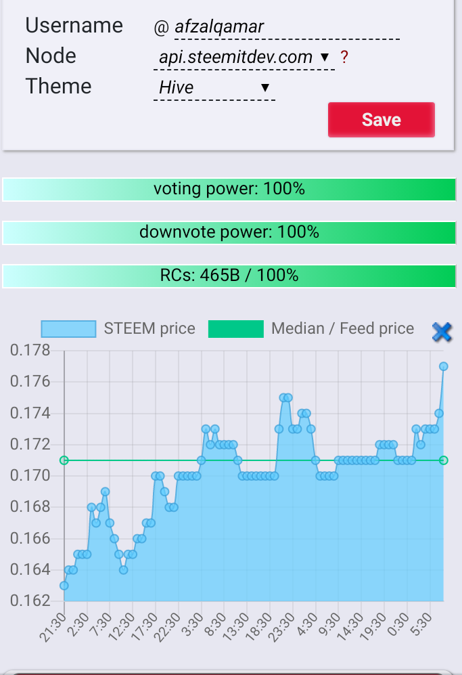Image resolution: width=462 pixels, height=675 pixels.
Task: Click the left endpoint of the median line
Action: coord(64,460)
